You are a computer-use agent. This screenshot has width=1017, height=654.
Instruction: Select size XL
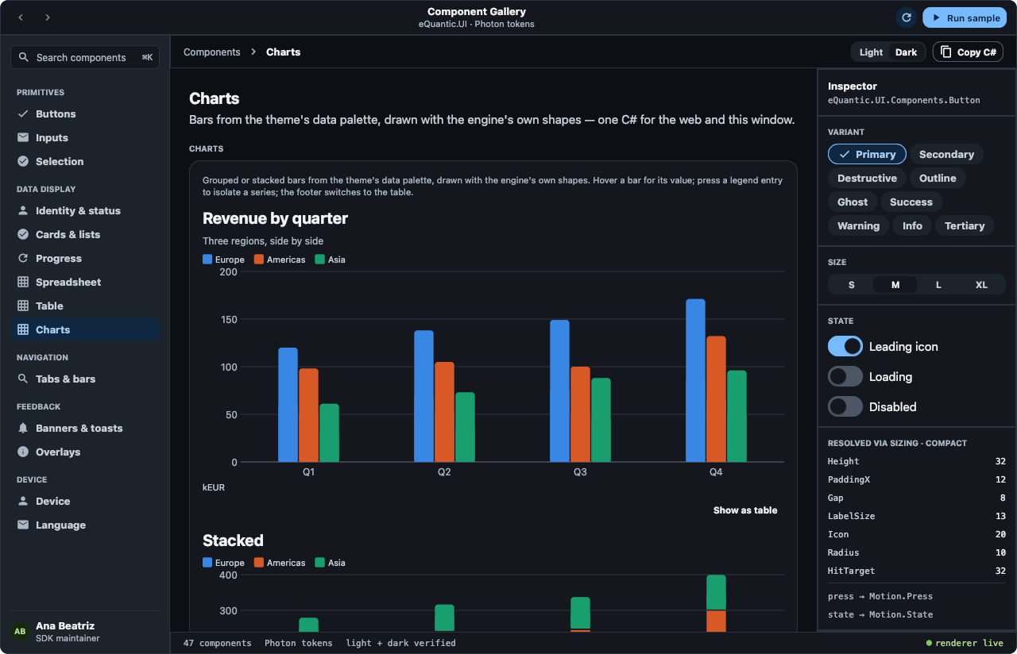(x=982, y=284)
